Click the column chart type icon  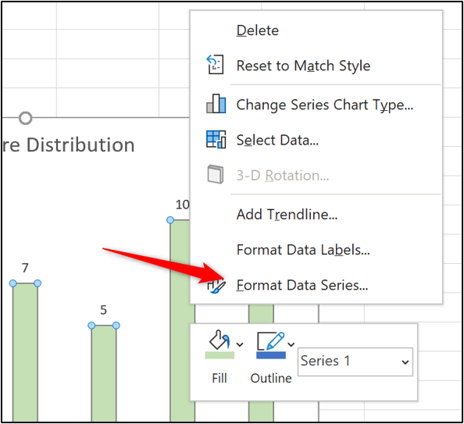216,104
